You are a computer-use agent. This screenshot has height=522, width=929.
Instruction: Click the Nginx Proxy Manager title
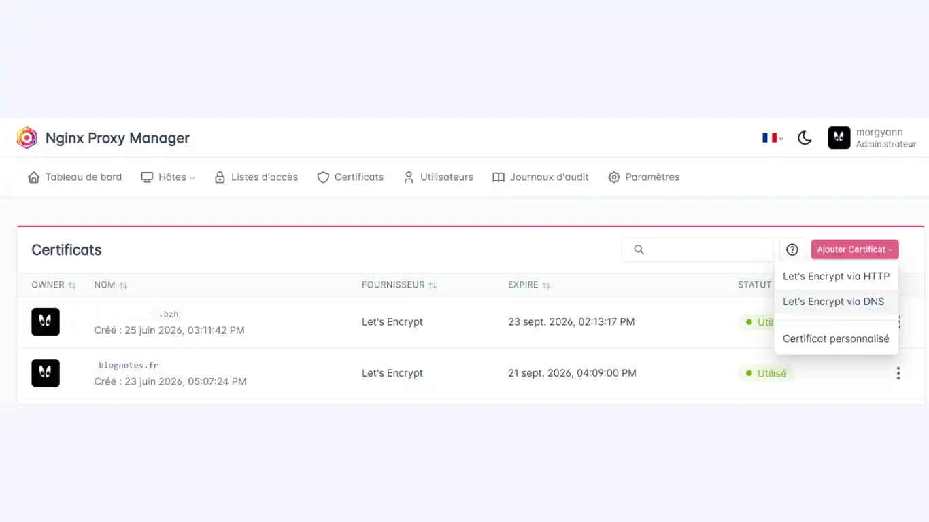pyautogui.click(x=118, y=138)
